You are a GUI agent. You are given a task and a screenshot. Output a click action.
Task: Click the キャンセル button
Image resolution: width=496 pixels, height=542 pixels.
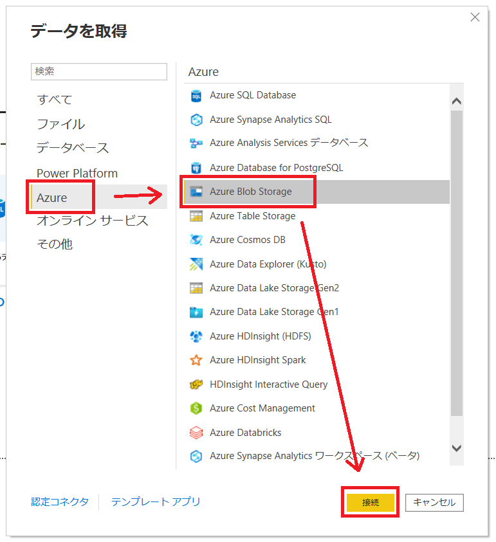(x=434, y=502)
